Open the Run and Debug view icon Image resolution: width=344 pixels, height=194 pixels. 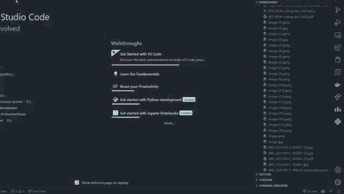tap(338, 23)
